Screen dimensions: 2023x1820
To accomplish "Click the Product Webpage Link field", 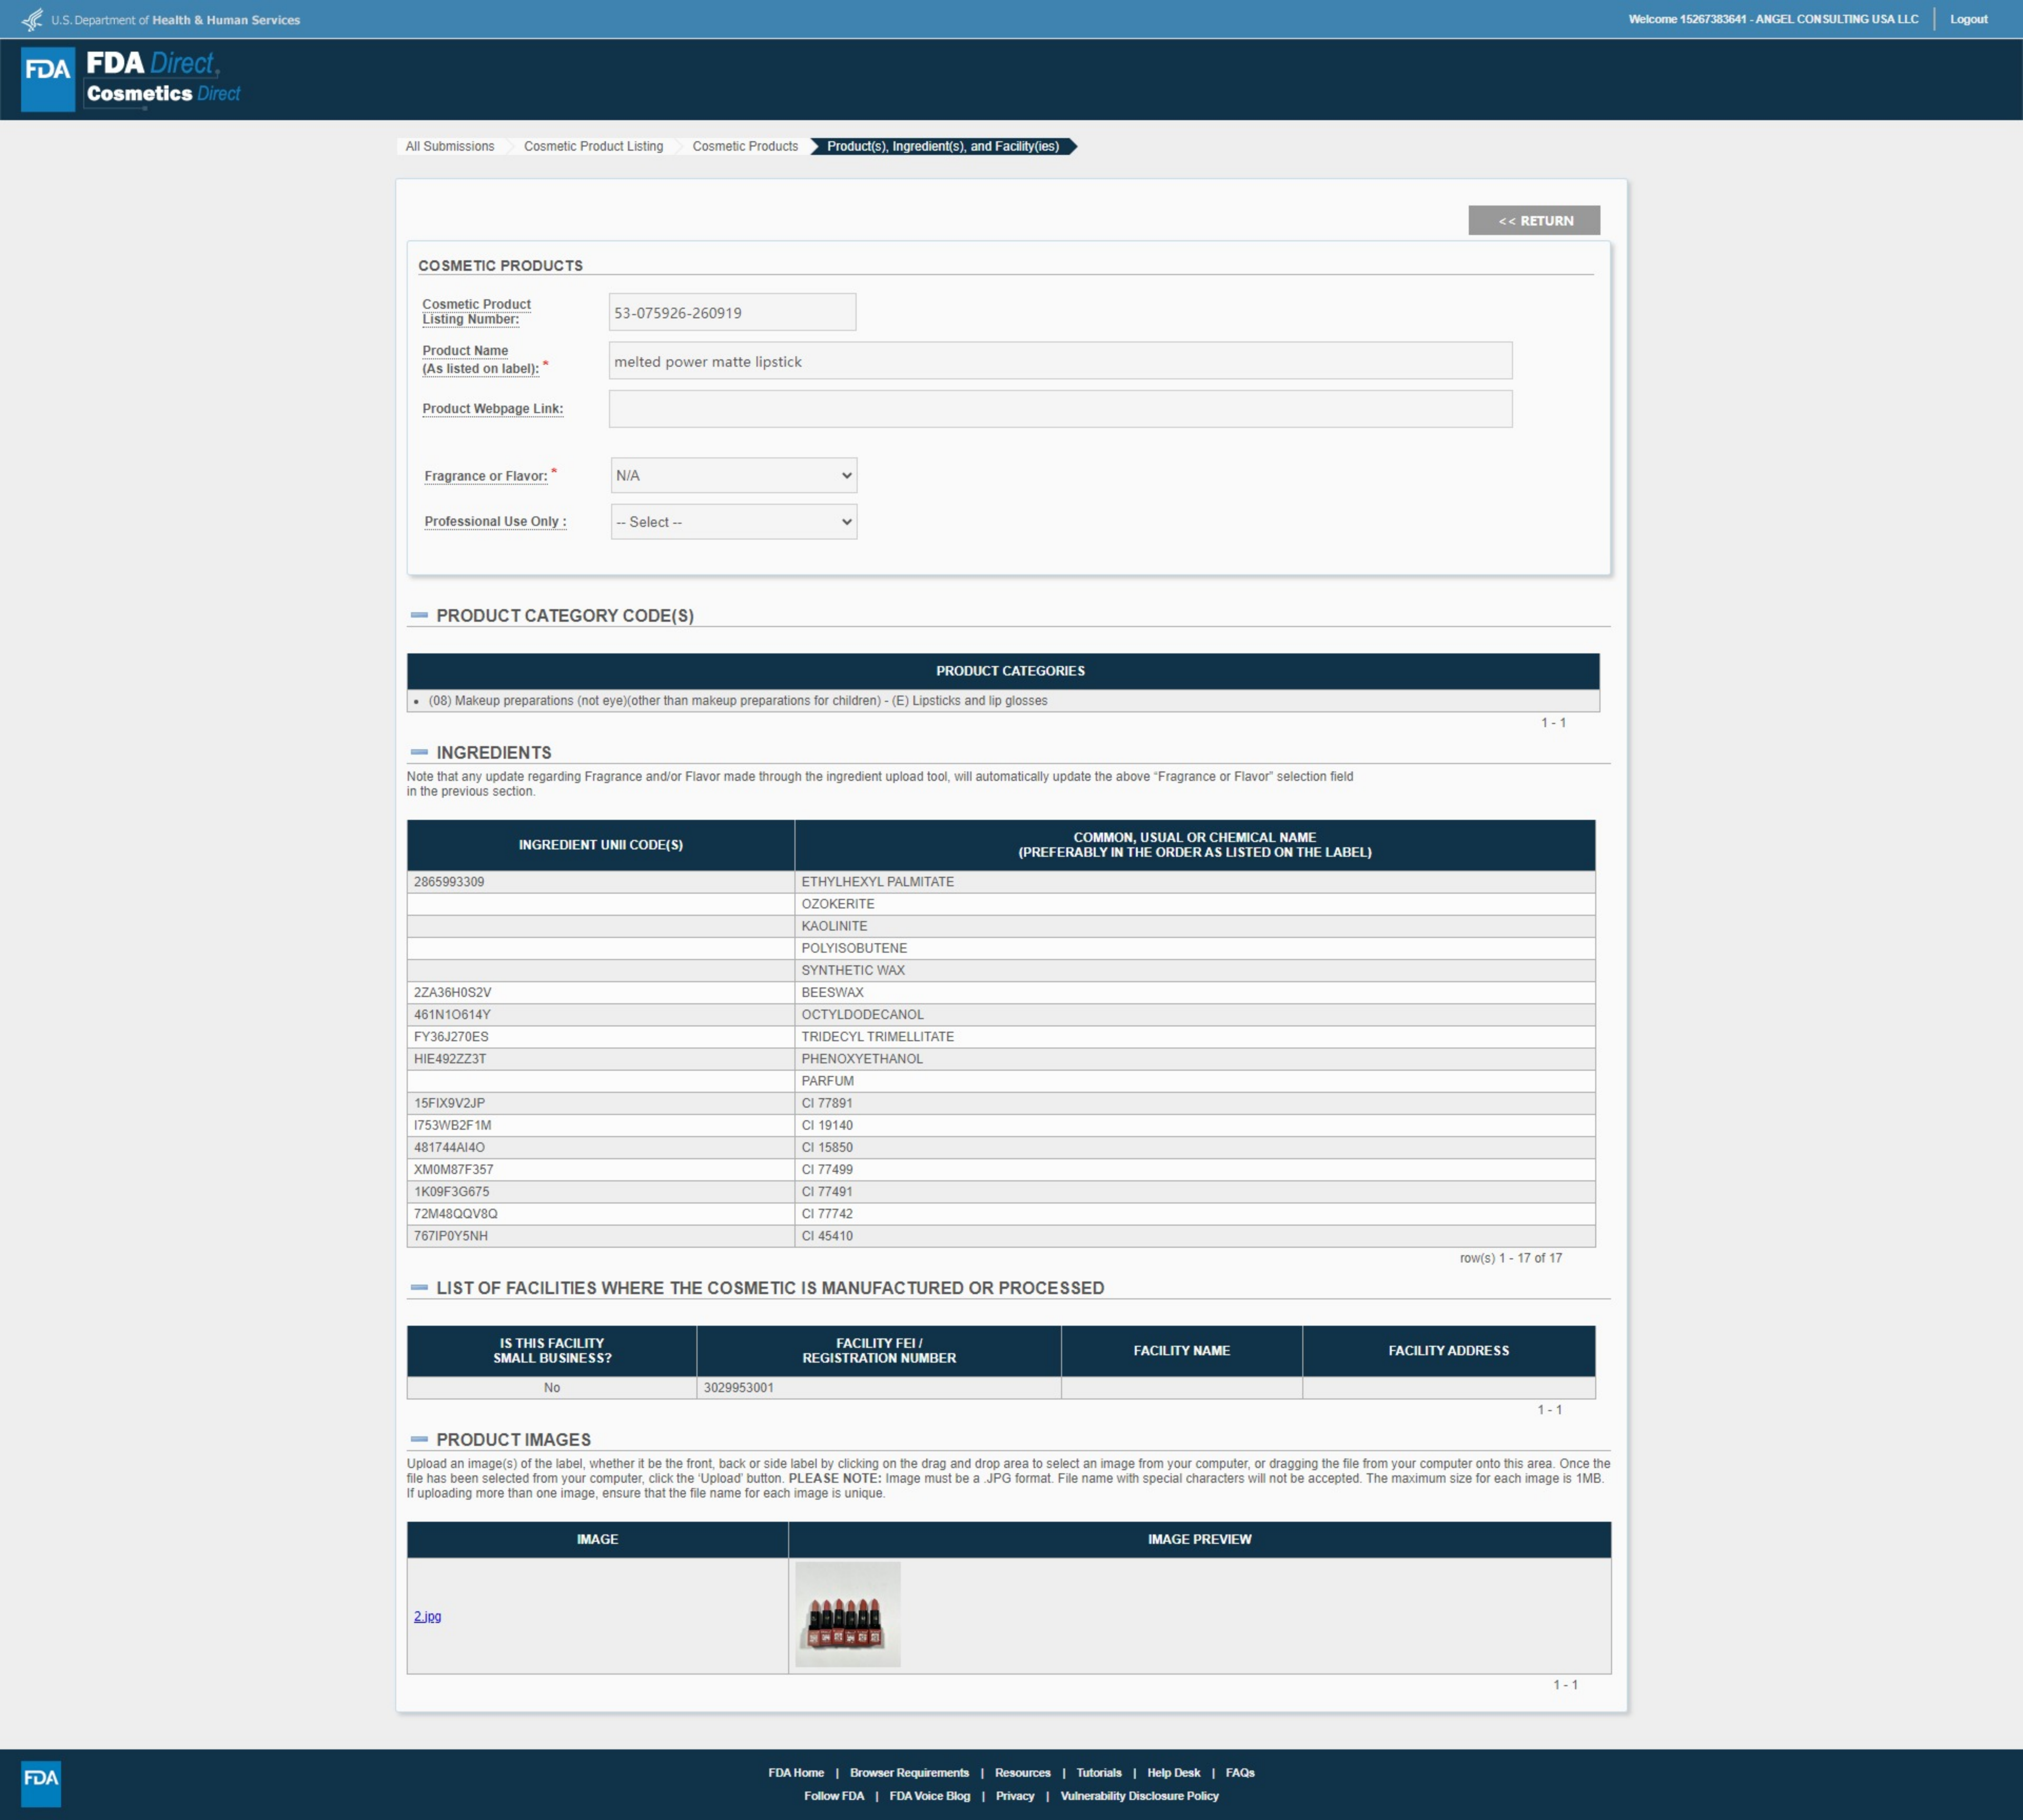I will (x=1060, y=409).
